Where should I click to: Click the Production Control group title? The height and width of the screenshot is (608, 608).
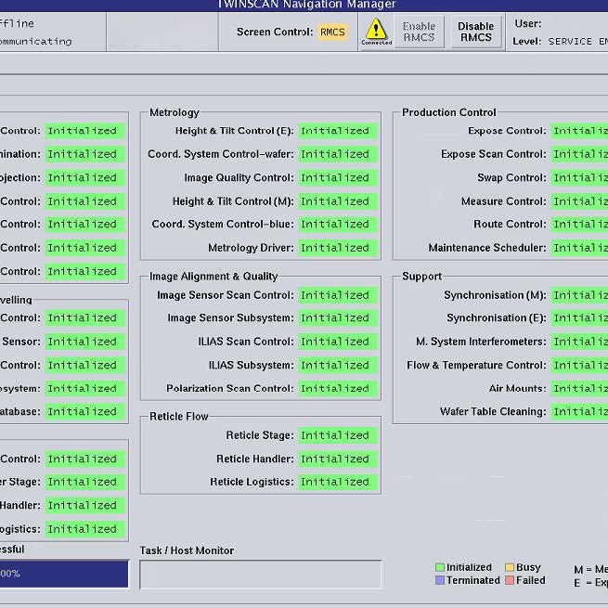449,112
